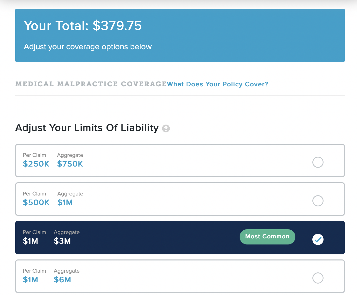Click the $750K aggregate amount

[70, 164]
